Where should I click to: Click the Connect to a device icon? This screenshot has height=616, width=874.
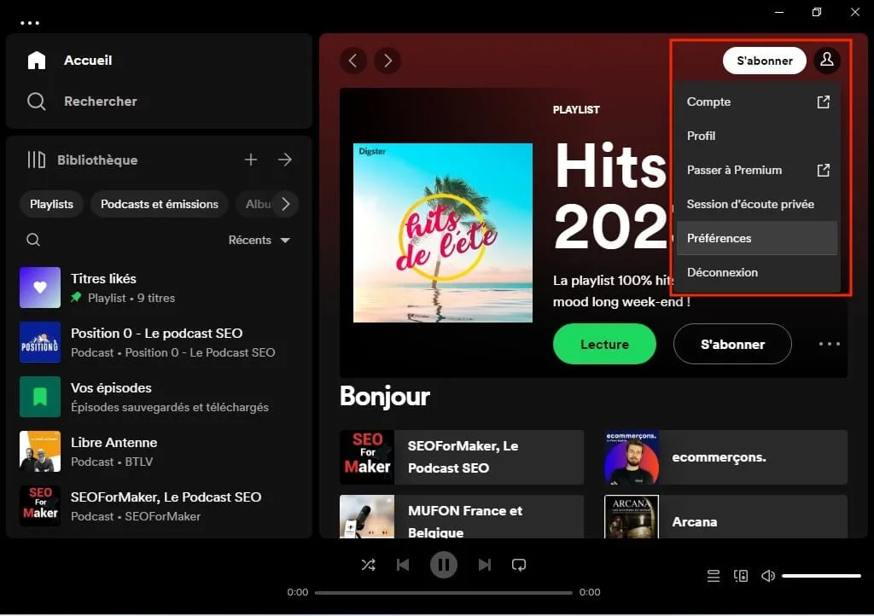click(740, 576)
